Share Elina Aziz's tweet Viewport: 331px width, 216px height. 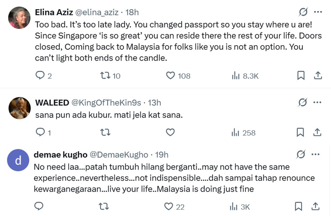(317, 76)
